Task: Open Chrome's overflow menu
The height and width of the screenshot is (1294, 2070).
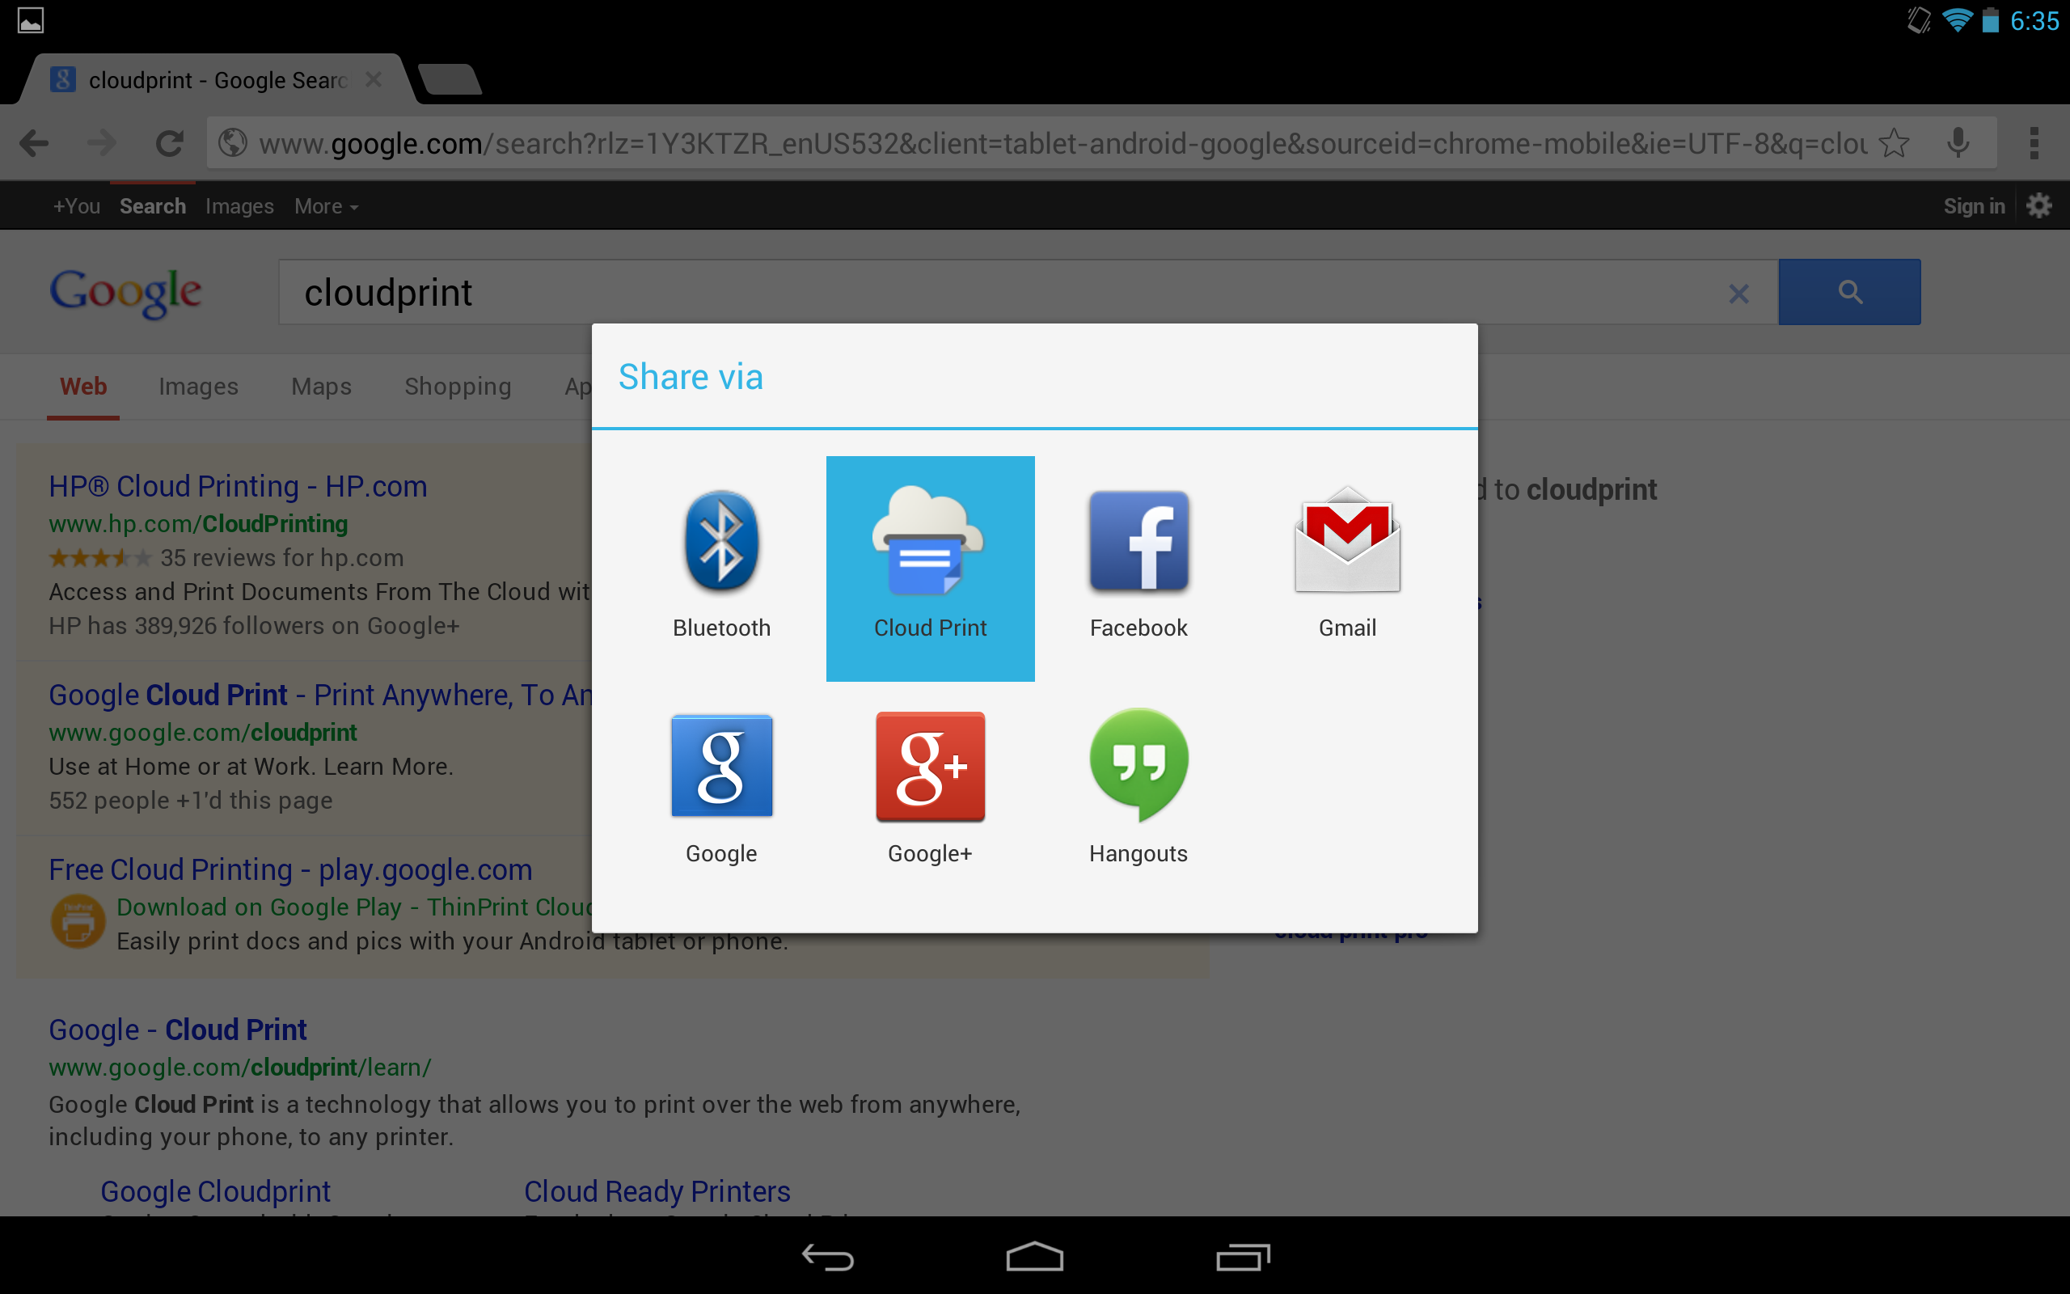Action: [x=2038, y=142]
